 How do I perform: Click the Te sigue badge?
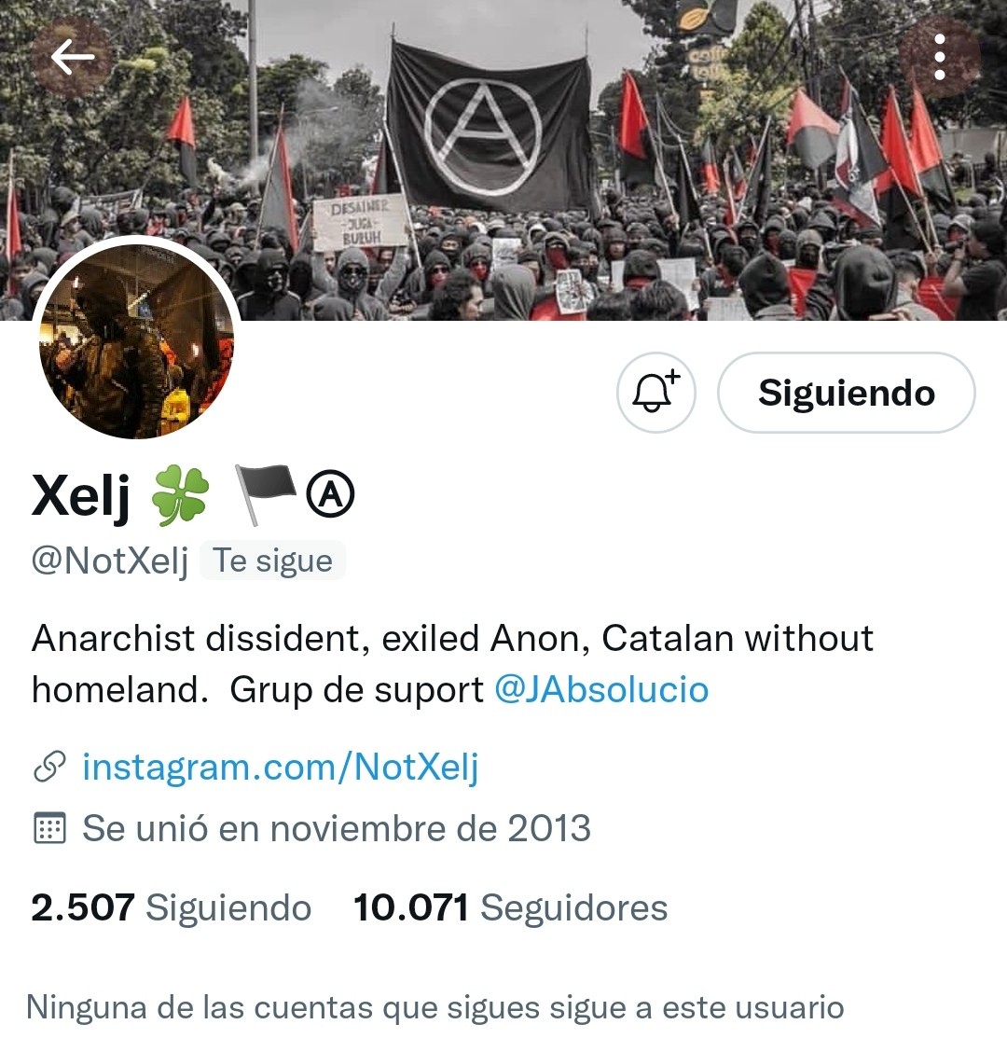tap(272, 561)
